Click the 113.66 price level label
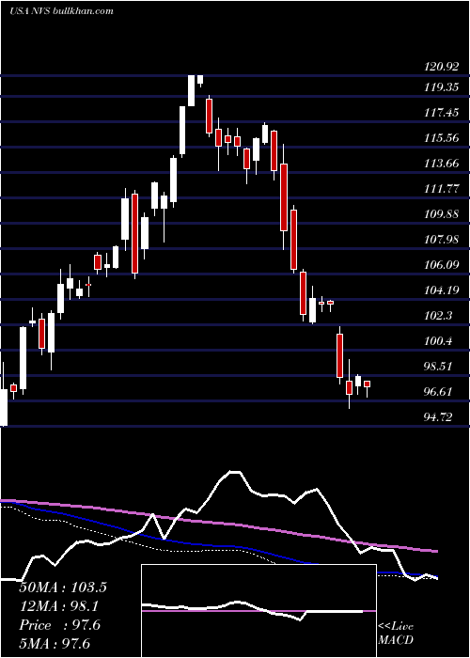The image size is (470, 658). click(x=441, y=164)
